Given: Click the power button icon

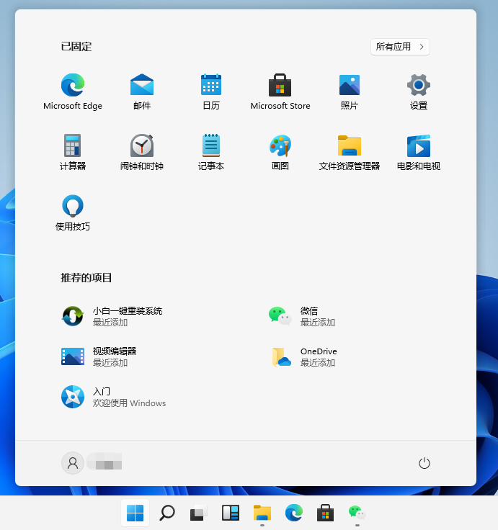Looking at the screenshot, I should pos(424,463).
